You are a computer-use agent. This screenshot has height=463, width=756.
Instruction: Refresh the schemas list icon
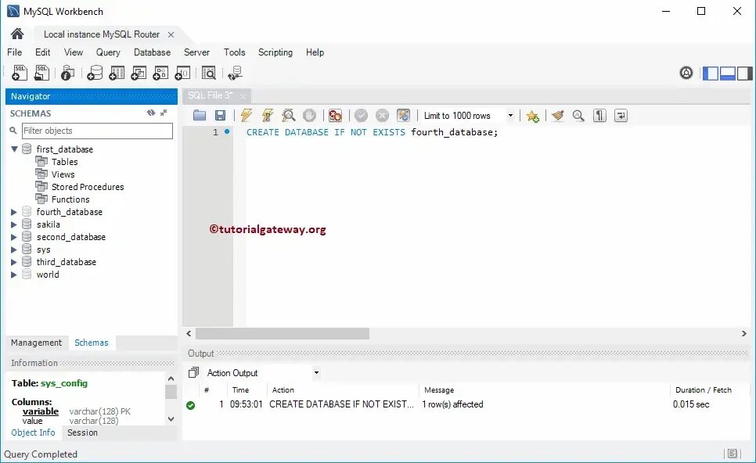click(151, 113)
